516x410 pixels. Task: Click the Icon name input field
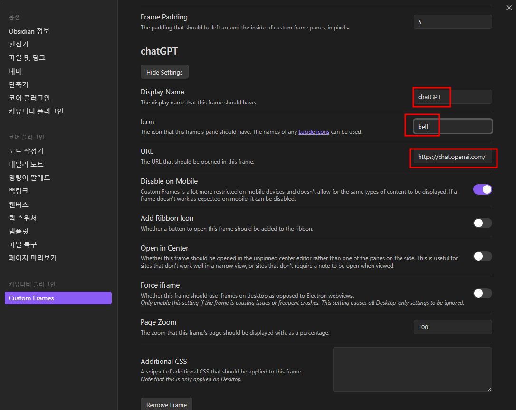pyautogui.click(x=453, y=127)
